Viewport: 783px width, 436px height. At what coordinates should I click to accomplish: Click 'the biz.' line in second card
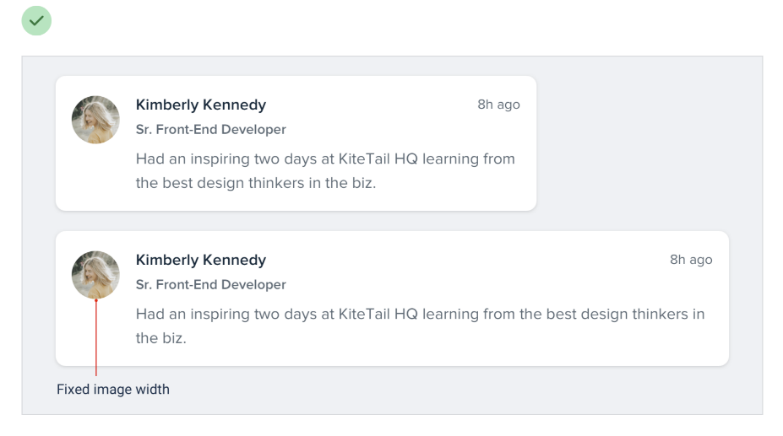click(x=160, y=338)
